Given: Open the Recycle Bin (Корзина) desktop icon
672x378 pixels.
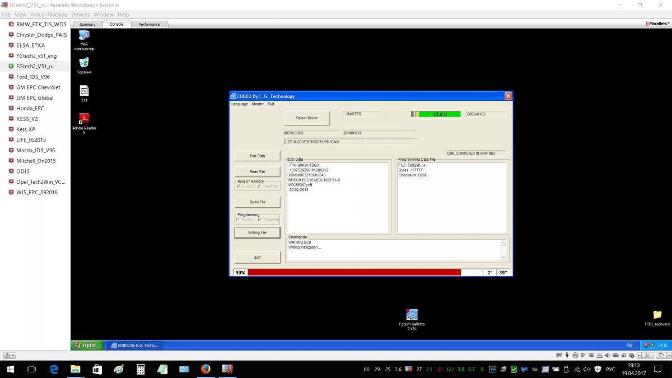Looking at the screenshot, I should pyautogui.click(x=84, y=65).
